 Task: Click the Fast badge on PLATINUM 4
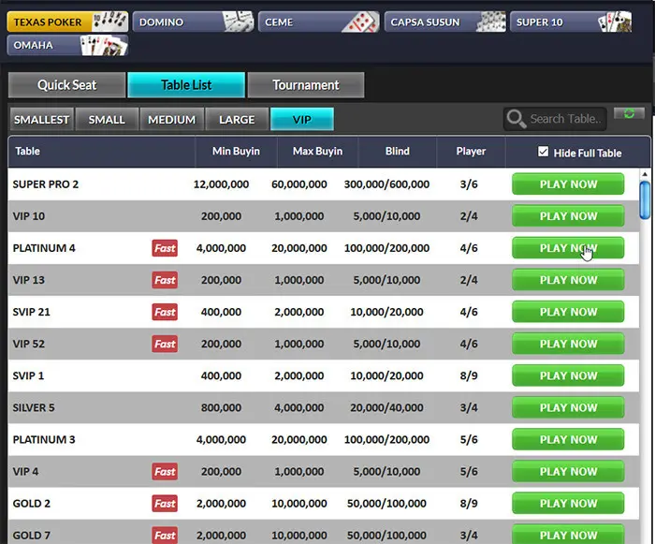[165, 248]
